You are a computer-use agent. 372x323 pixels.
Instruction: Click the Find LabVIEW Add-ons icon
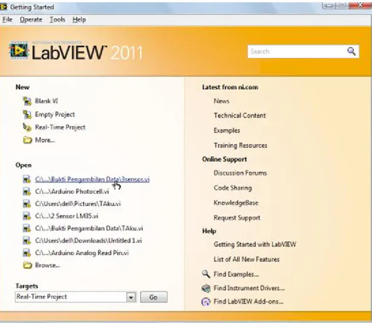click(206, 302)
